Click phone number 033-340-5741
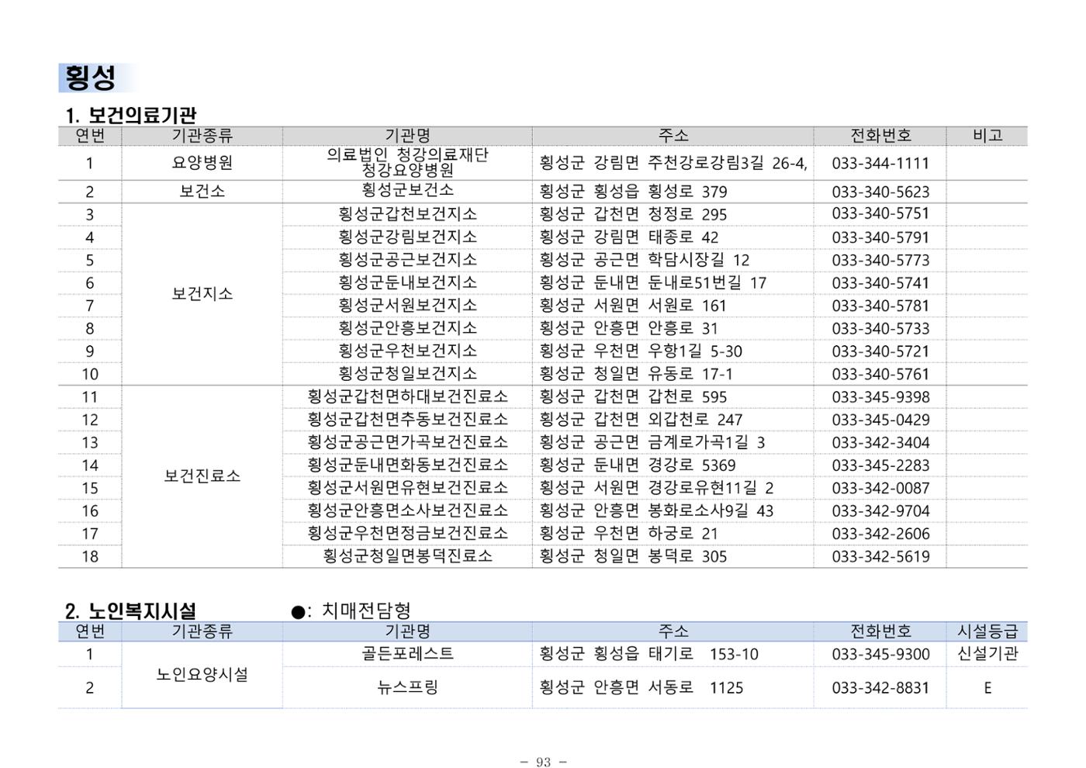 point(880,283)
